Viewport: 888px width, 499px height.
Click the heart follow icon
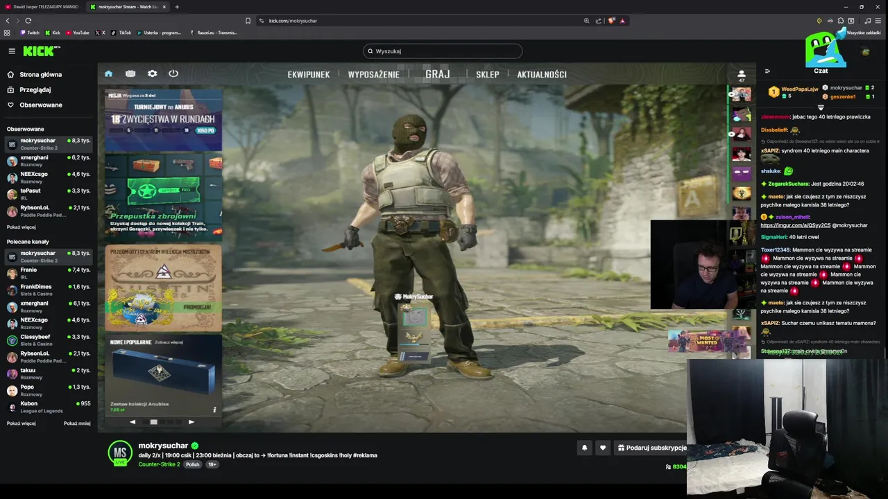(603, 448)
